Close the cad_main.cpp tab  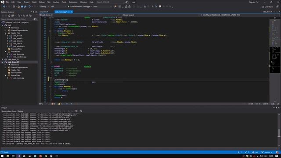pyautogui.click(x=72, y=12)
